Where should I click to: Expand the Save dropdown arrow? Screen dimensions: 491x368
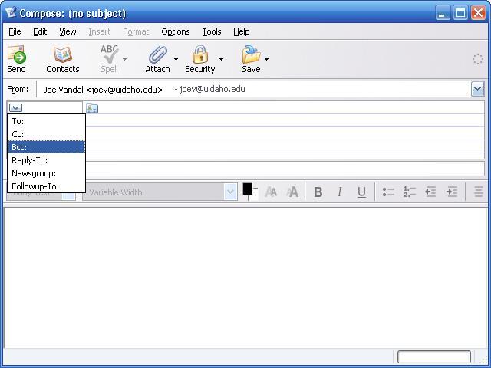coord(266,59)
